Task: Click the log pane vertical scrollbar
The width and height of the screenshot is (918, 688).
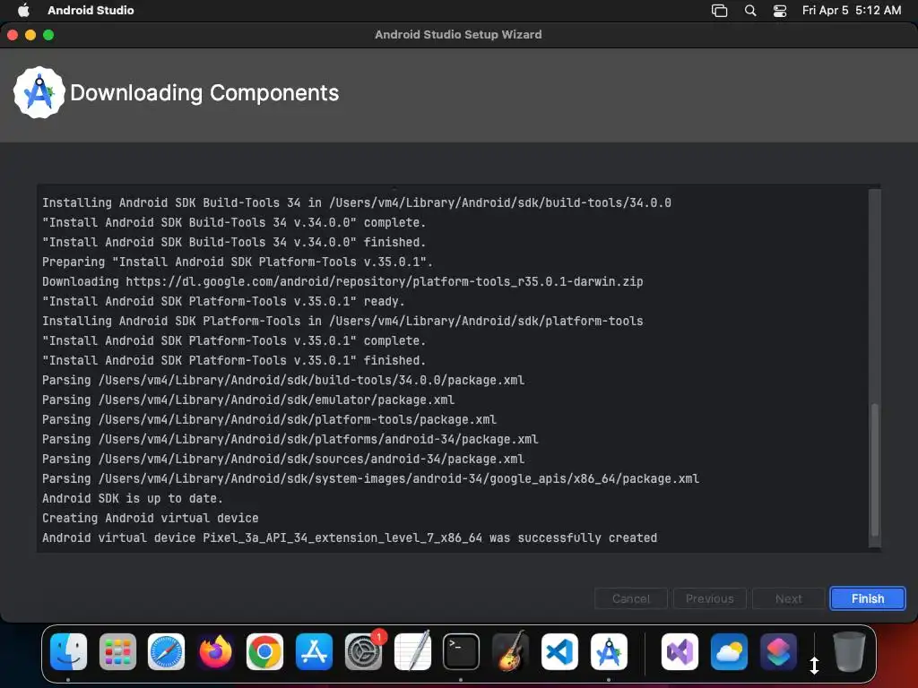Action: 875,469
